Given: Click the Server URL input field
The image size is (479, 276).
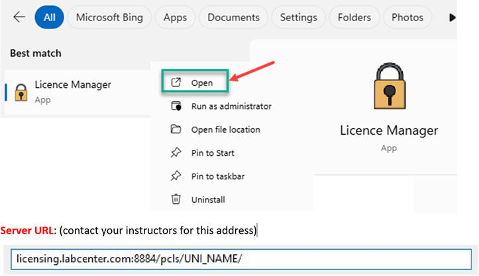Looking at the screenshot, I should click(241, 259).
